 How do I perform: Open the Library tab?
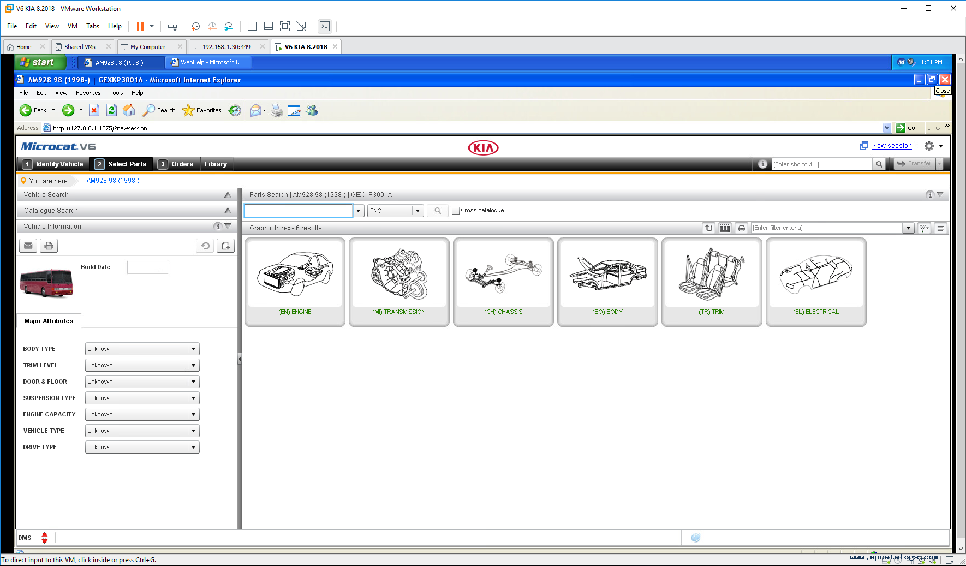click(216, 164)
